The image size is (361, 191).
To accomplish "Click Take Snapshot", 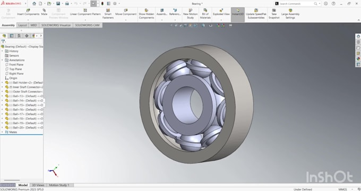I will pos(274,14).
